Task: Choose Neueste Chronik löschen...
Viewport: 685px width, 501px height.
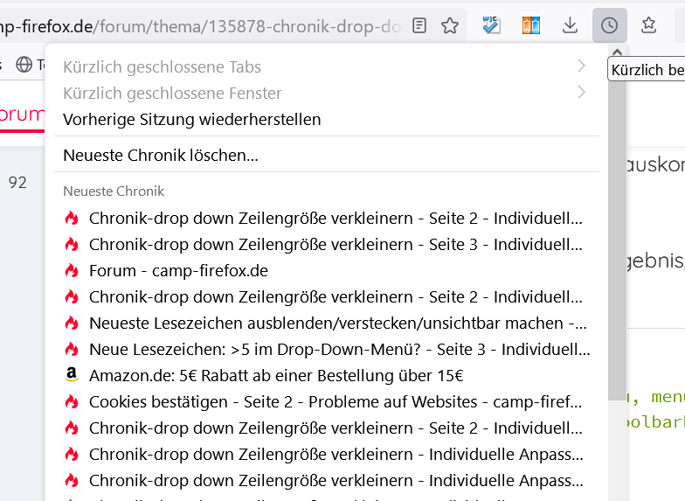Action: 161,156
